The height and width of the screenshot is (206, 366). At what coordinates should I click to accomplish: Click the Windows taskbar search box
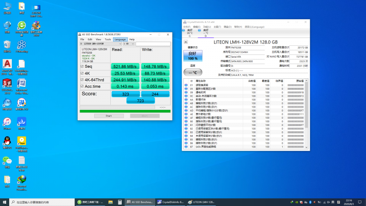(x=42, y=202)
